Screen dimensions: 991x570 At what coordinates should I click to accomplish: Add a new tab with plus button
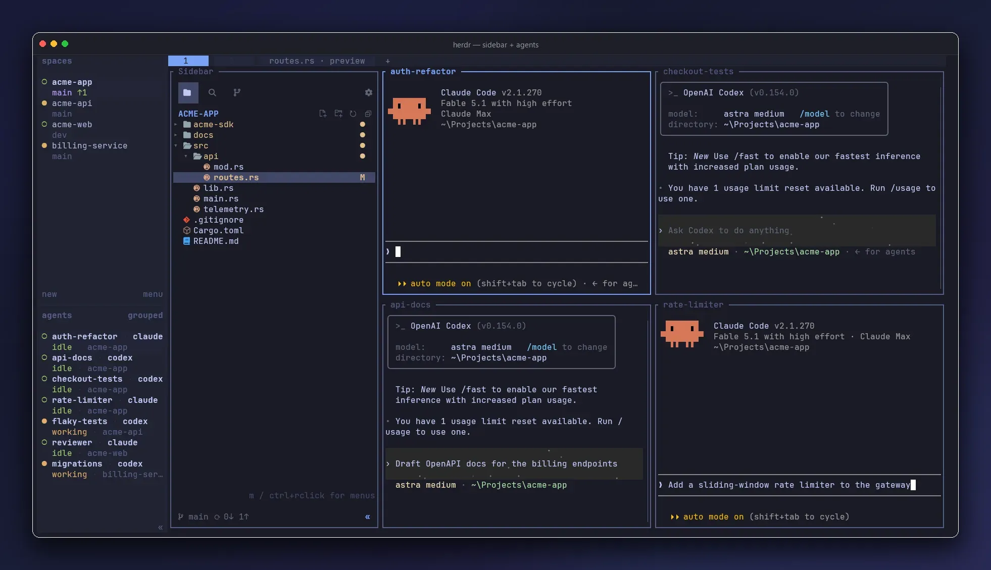click(387, 61)
